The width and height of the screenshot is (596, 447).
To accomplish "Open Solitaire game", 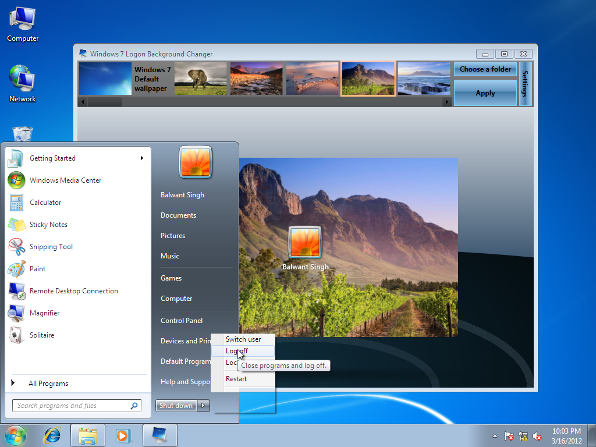I will point(78,335).
